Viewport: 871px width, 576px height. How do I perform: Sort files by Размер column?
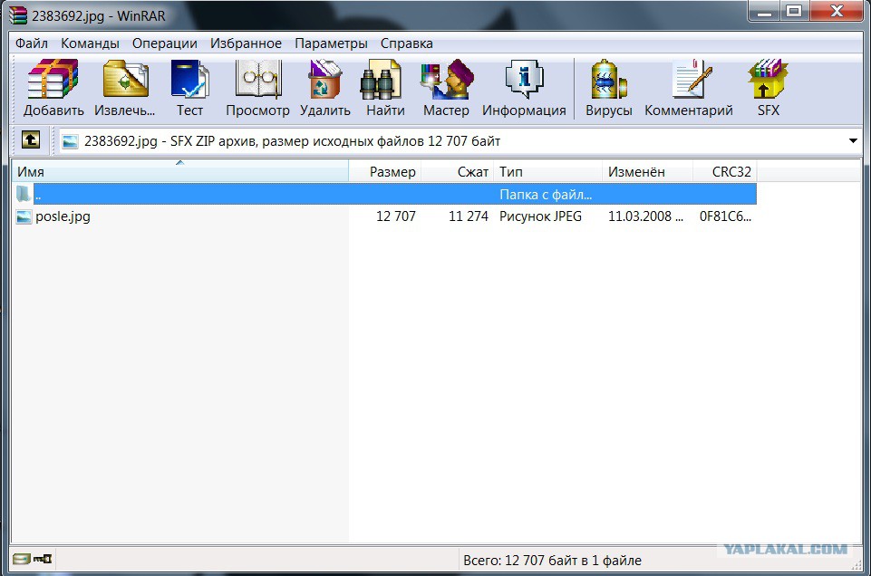(385, 171)
